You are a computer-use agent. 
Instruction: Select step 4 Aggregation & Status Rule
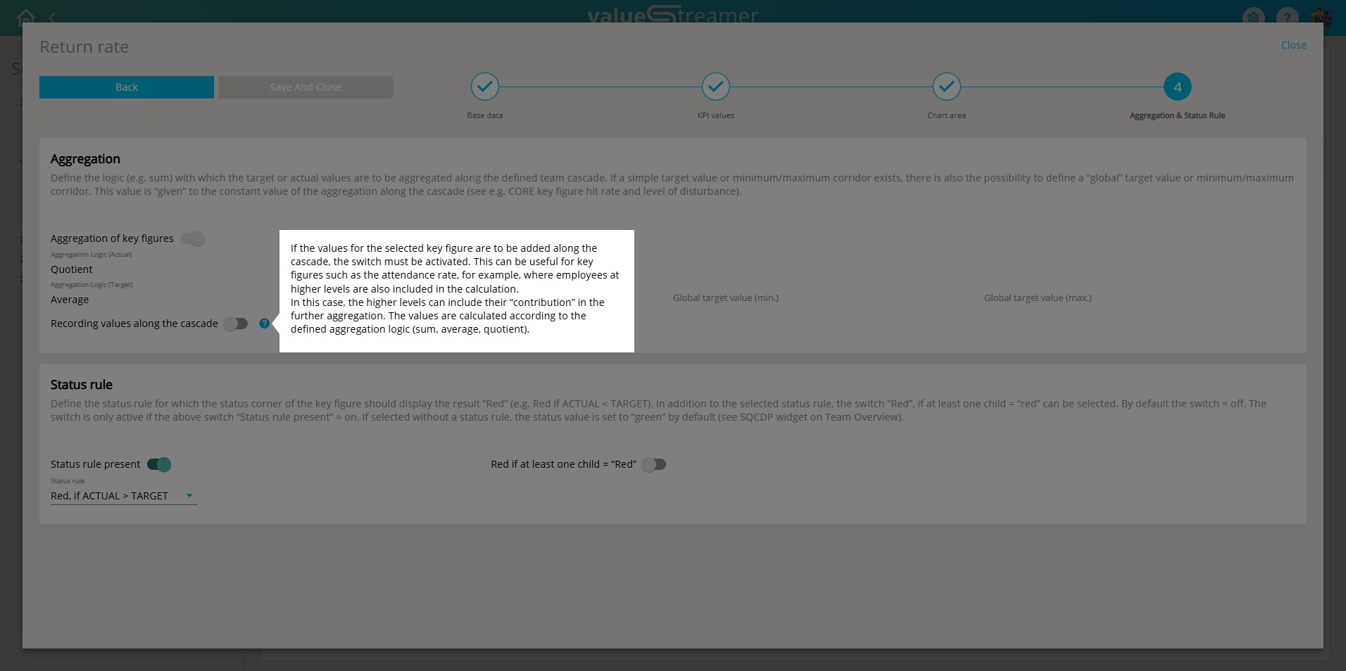[1177, 87]
